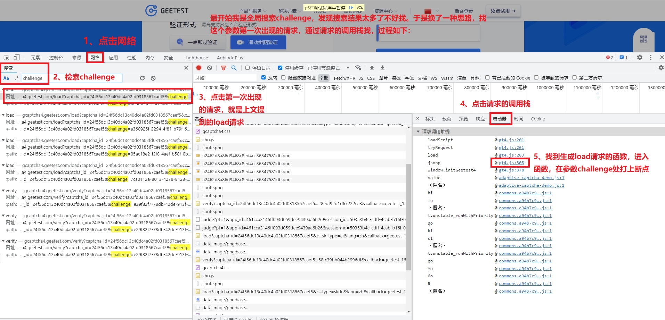The height and width of the screenshot is (320, 665).
Task: Activate the inspect element picker icon
Action: 6,58
